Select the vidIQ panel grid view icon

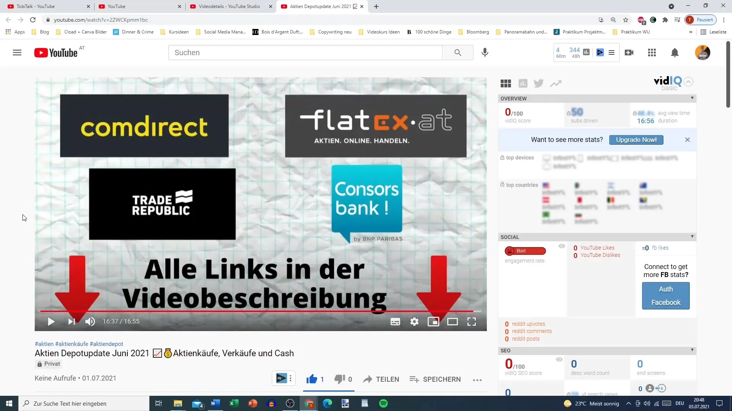pos(506,83)
